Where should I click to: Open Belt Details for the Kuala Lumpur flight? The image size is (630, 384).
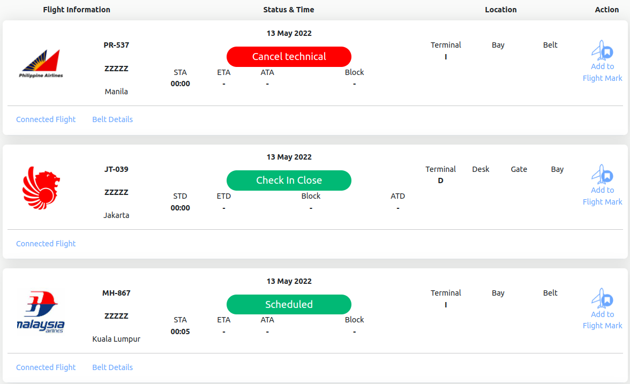click(x=112, y=367)
